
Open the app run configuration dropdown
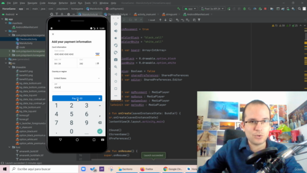190,9
